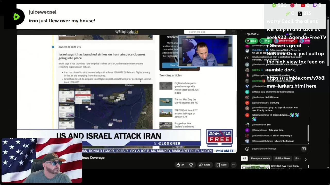
Task: Click the flight map image in the article
Action: click(105, 106)
